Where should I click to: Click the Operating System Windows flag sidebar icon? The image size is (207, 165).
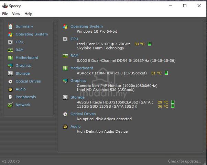click(10, 34)
